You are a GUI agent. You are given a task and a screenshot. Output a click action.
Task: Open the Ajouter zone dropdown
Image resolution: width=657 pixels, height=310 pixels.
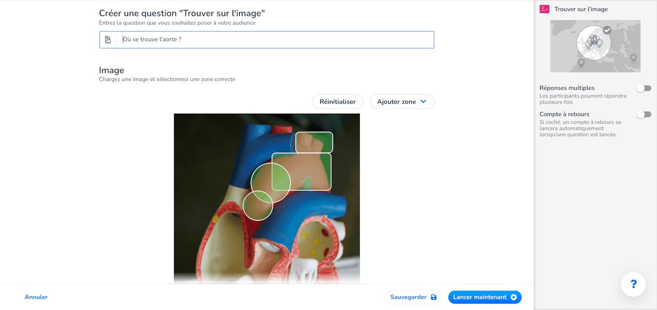pyautogui.click(x=402, y=102)
